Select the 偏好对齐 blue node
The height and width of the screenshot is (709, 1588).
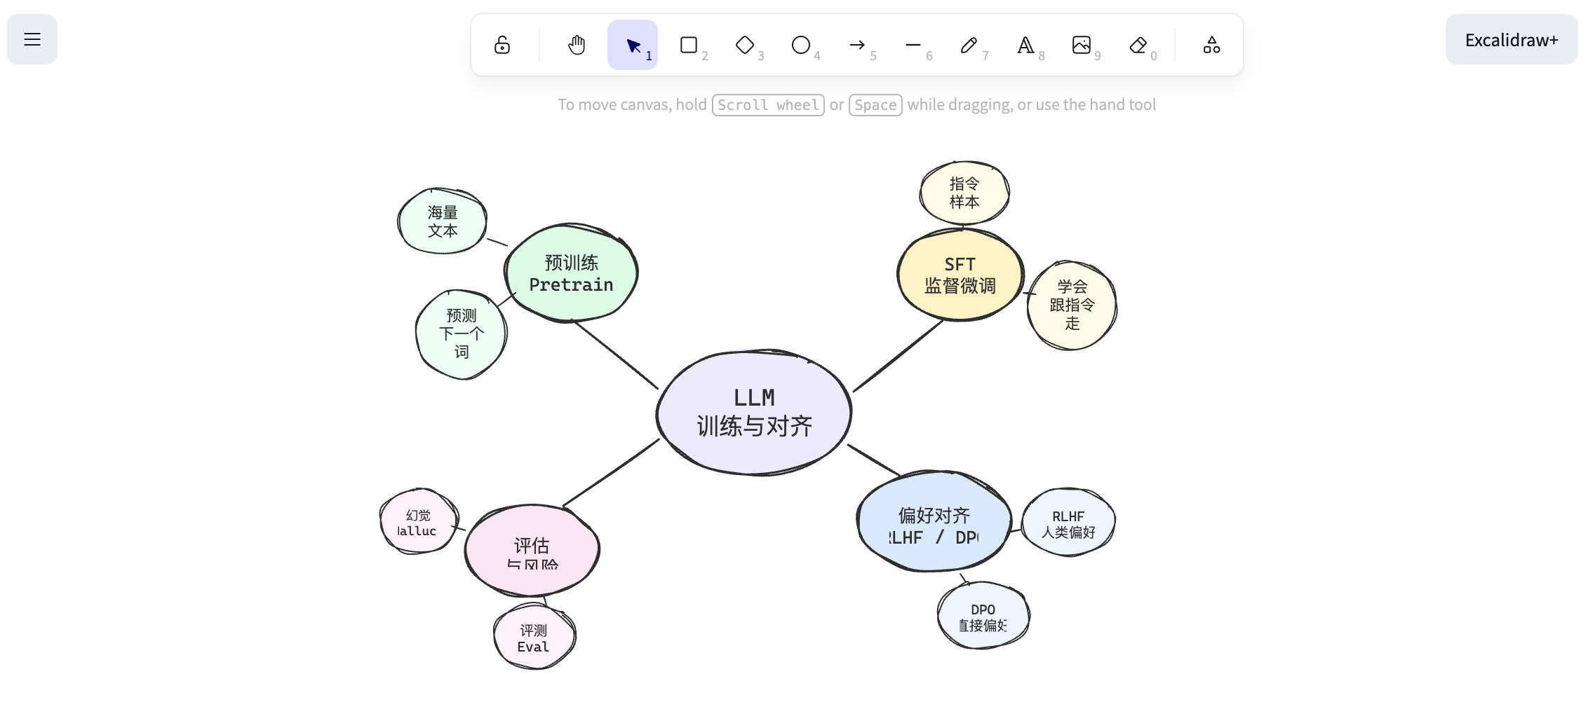tap(934, 521)
